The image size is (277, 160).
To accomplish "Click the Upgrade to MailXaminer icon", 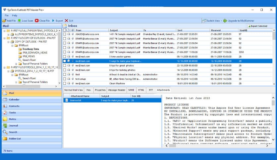I will point(225,20).
